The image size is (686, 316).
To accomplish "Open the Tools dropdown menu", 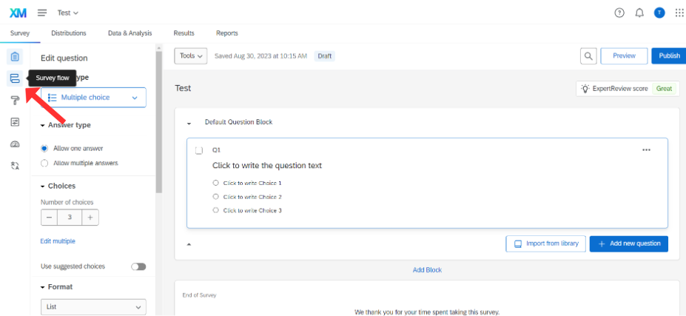I will pos(191,56).
